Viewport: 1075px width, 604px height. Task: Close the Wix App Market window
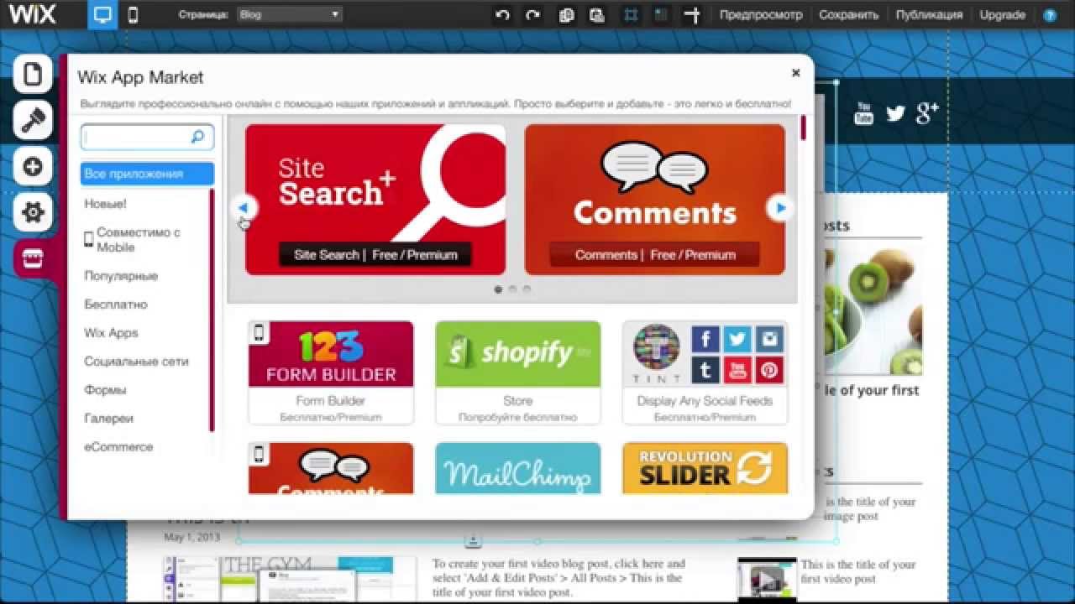tap(795, 73)
